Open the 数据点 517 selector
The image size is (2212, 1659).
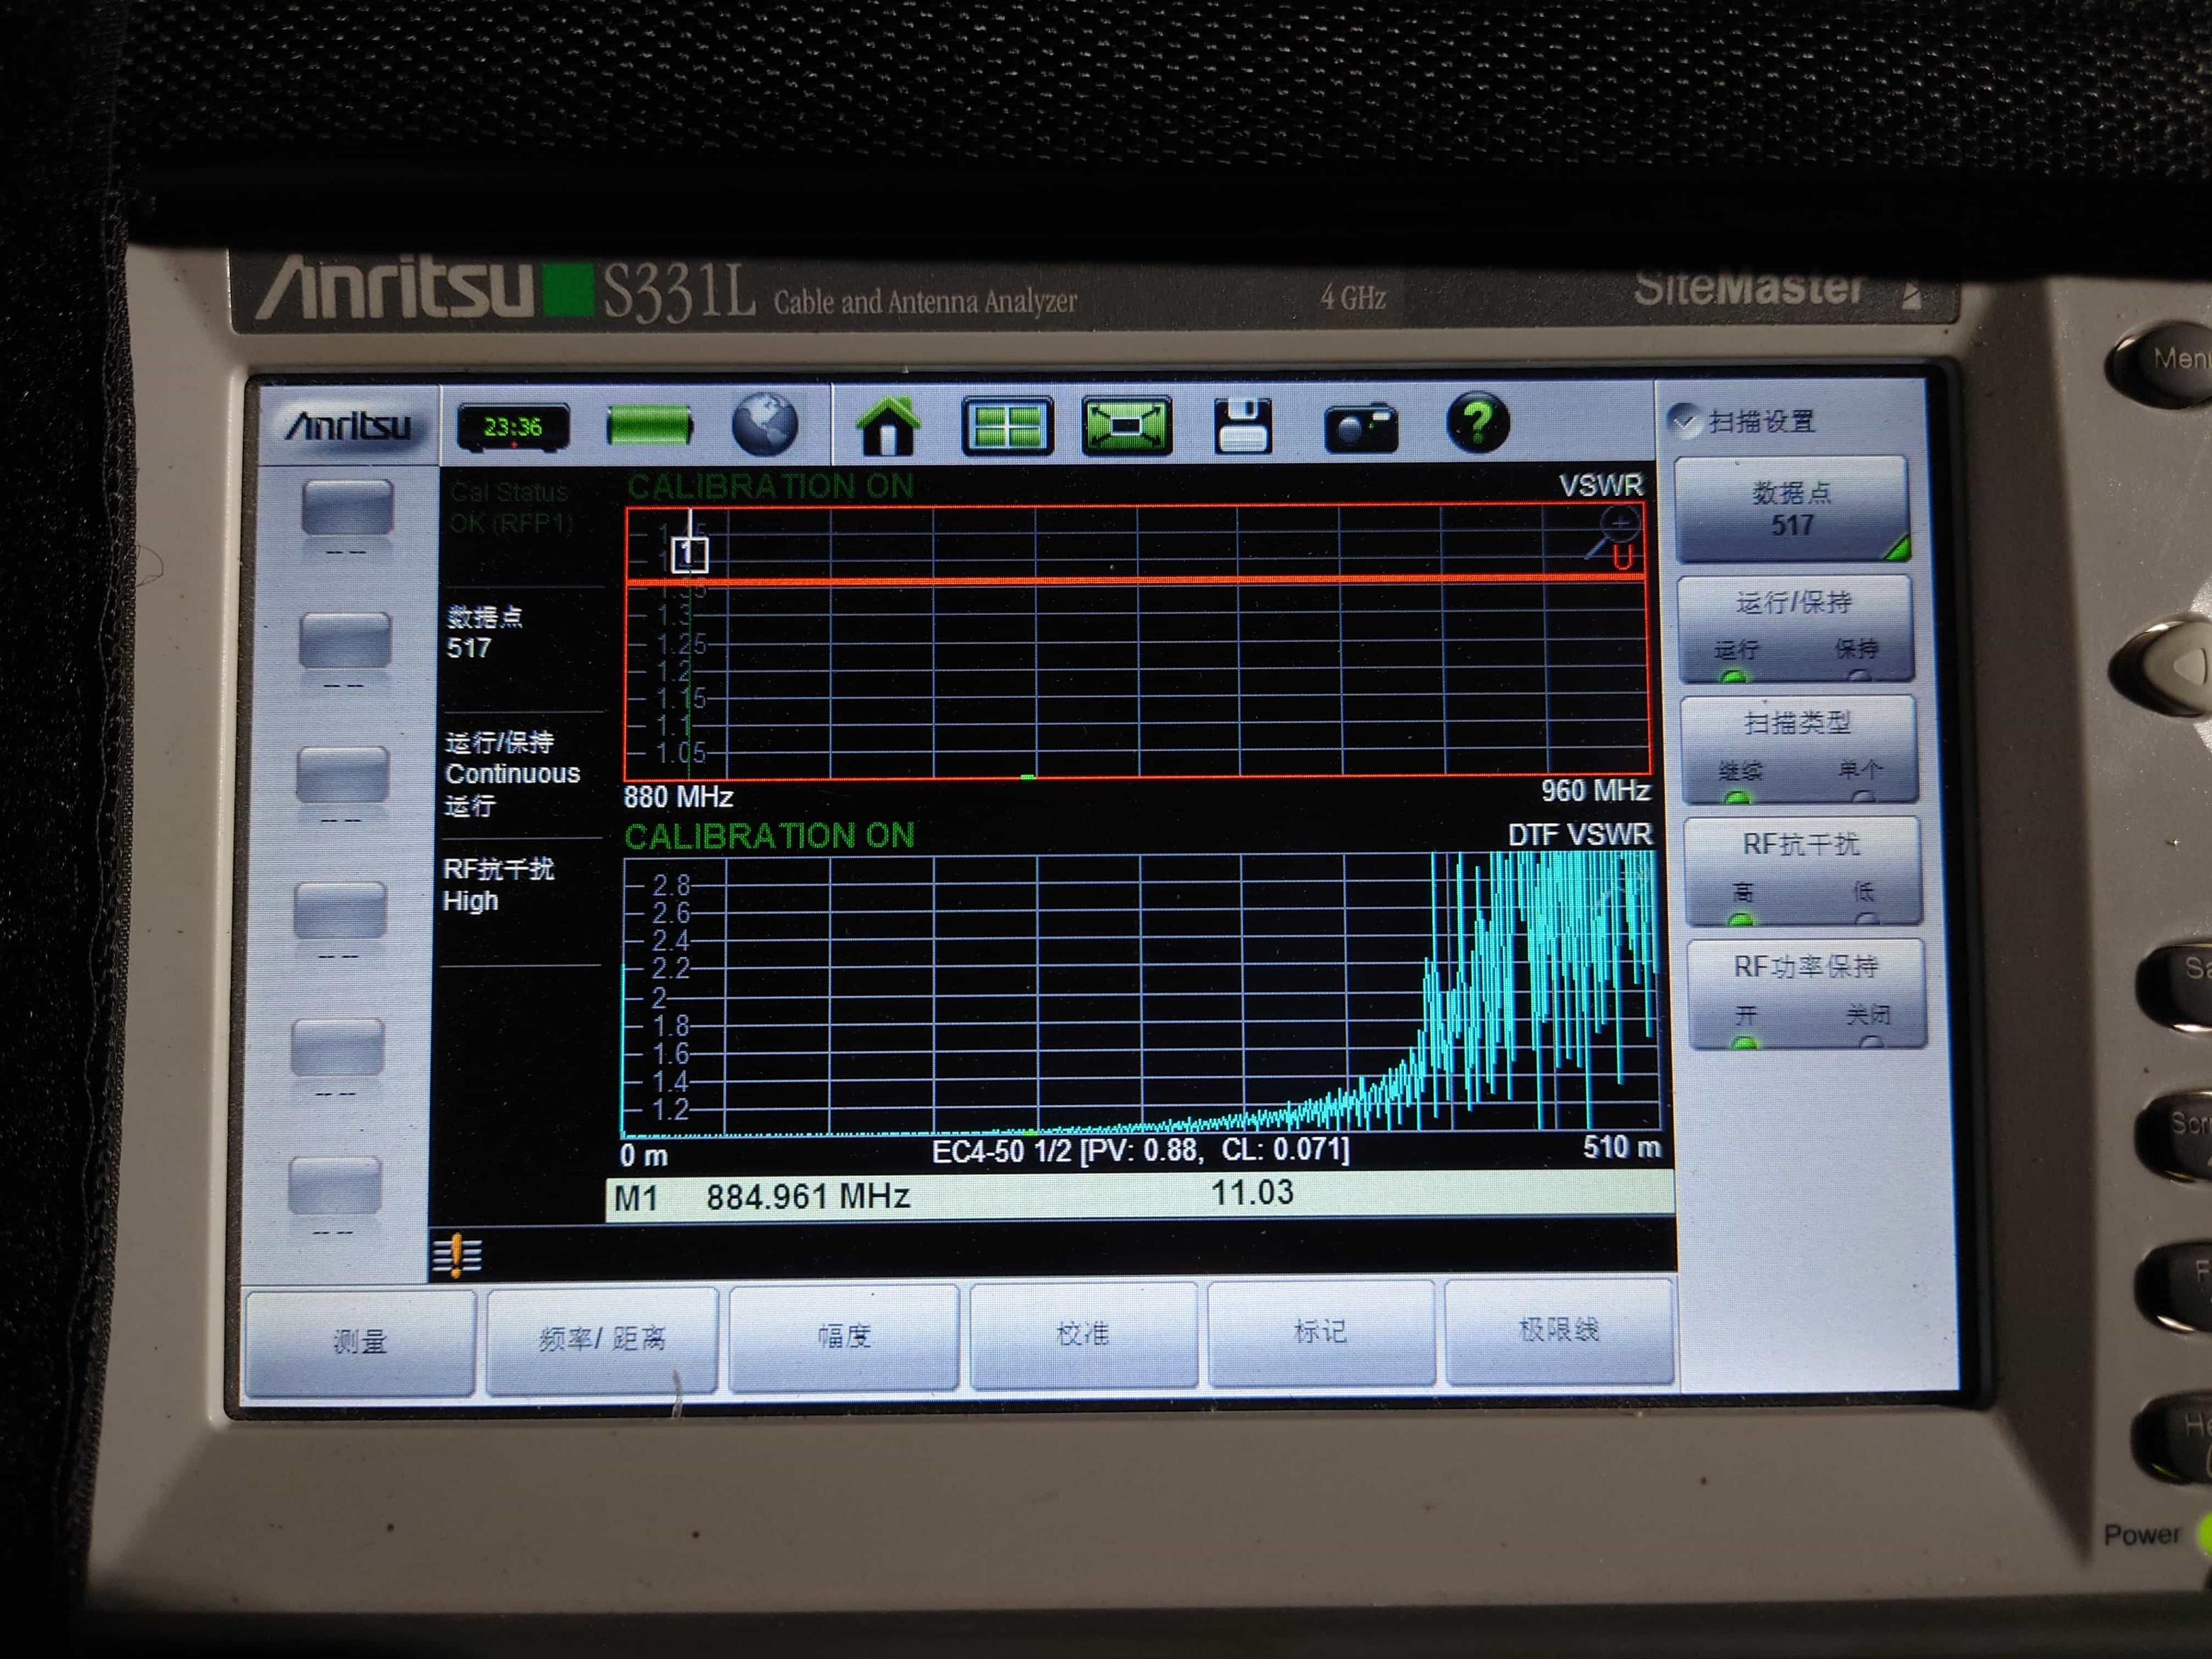[x=1792, y=509]
